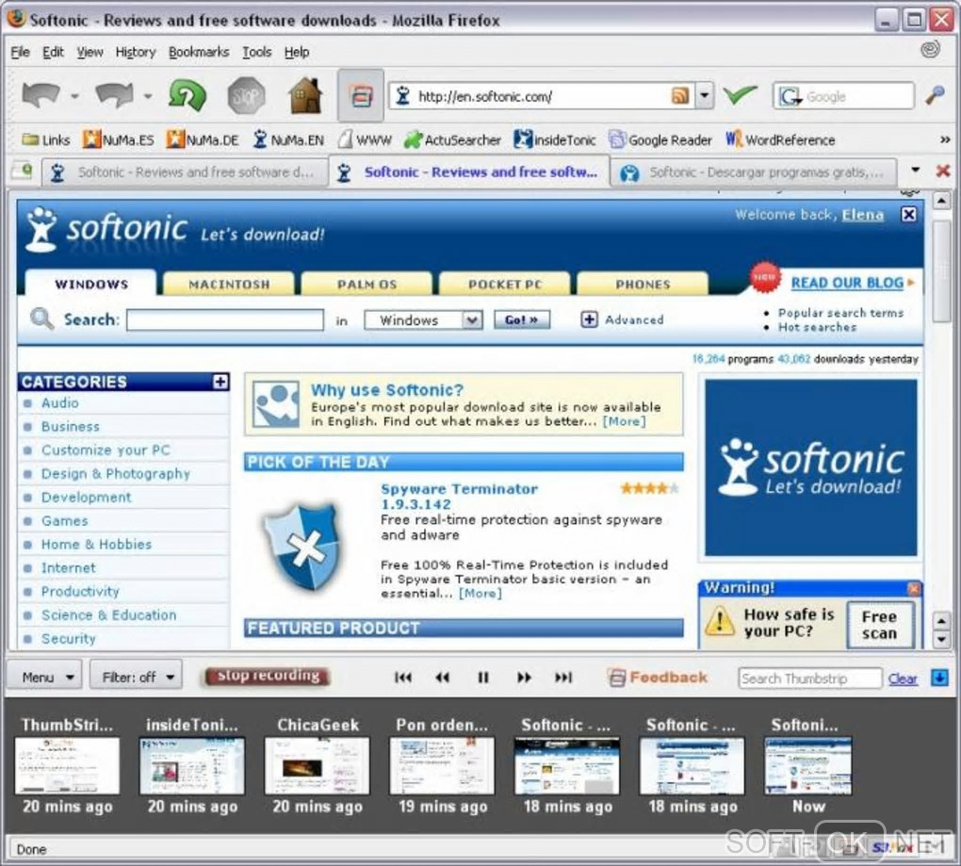Viewport: 961px width, 866px height.
Task: Open the ActuSearcher bookmark
Action: [x=452, y=139]
